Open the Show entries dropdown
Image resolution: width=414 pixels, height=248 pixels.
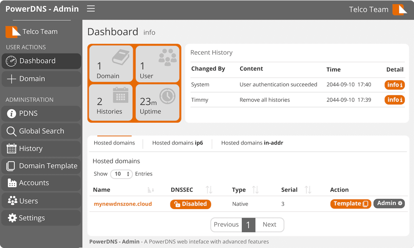click(x=121, y=174)
